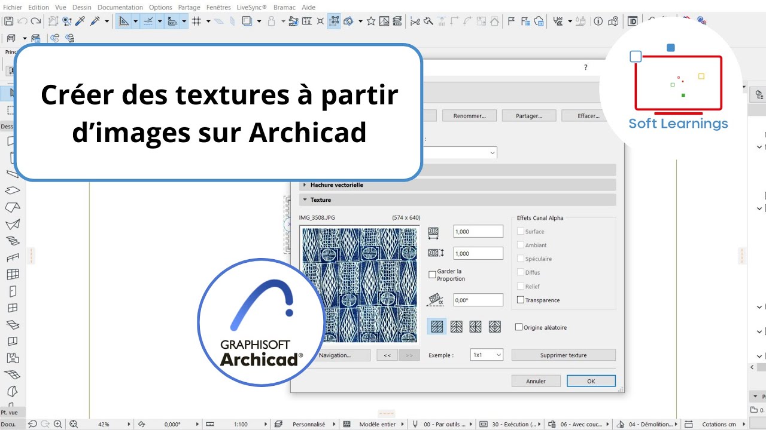Open the Edition menu
This screenshot has height=430, width=766.
(38, 7)
